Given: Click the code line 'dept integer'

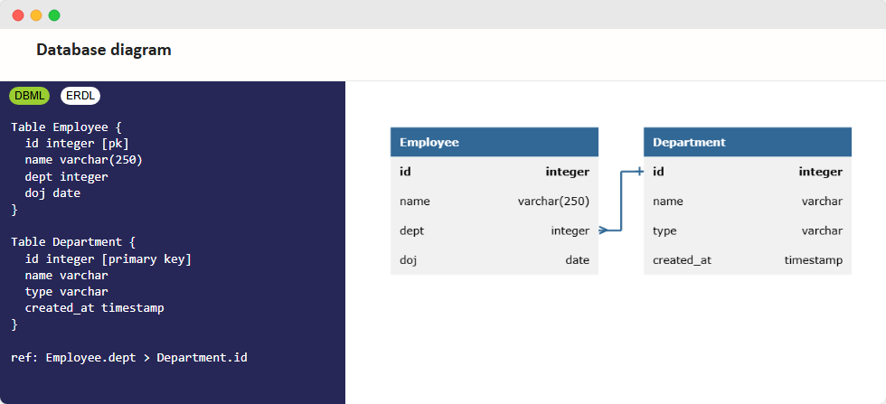Looking at the screenshot, I should (x=67, y=176).
